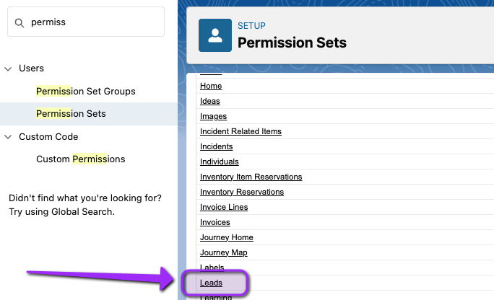Click the search magnifier icon

pos(19,22)
